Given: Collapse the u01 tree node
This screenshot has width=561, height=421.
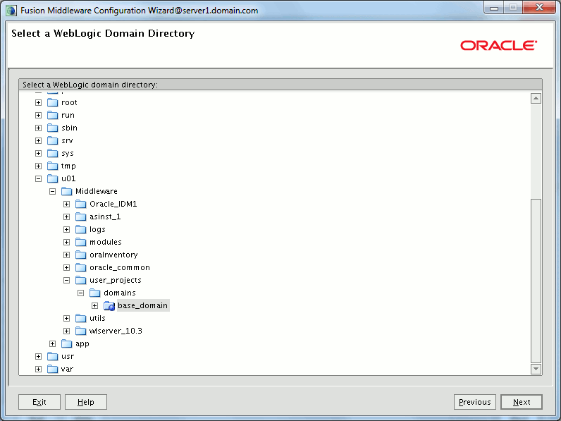Looking at the screenshot, I should [x=38, y=178].
